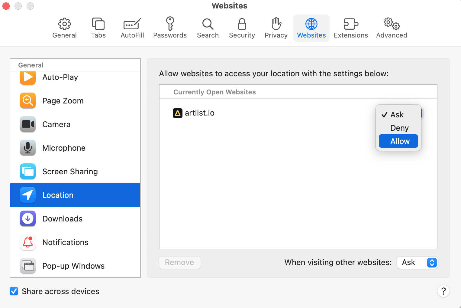This screenshot has height=308, width=461.
Task: Click the Remove button
Action: 179,262
